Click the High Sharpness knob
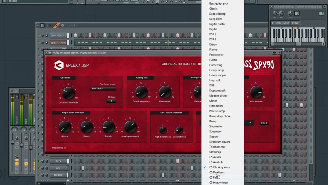The height and width of the screenshot is (185, 328). click(x=163, y=130)
